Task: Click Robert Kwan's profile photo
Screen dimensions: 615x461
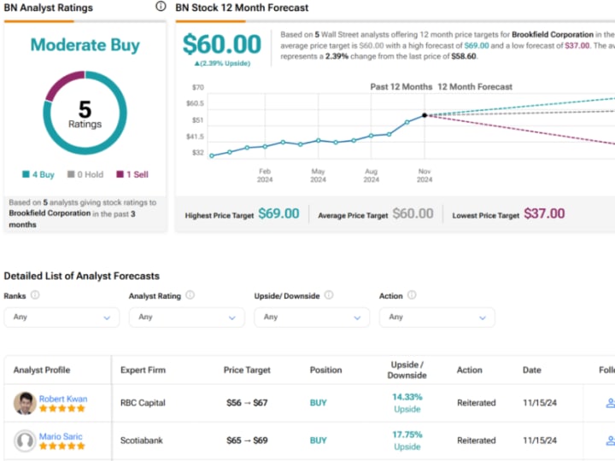Action: pyautogui.click(x=25, y=403)
